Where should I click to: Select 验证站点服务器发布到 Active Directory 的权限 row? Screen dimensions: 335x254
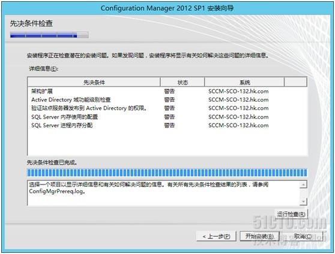point(167,108)
